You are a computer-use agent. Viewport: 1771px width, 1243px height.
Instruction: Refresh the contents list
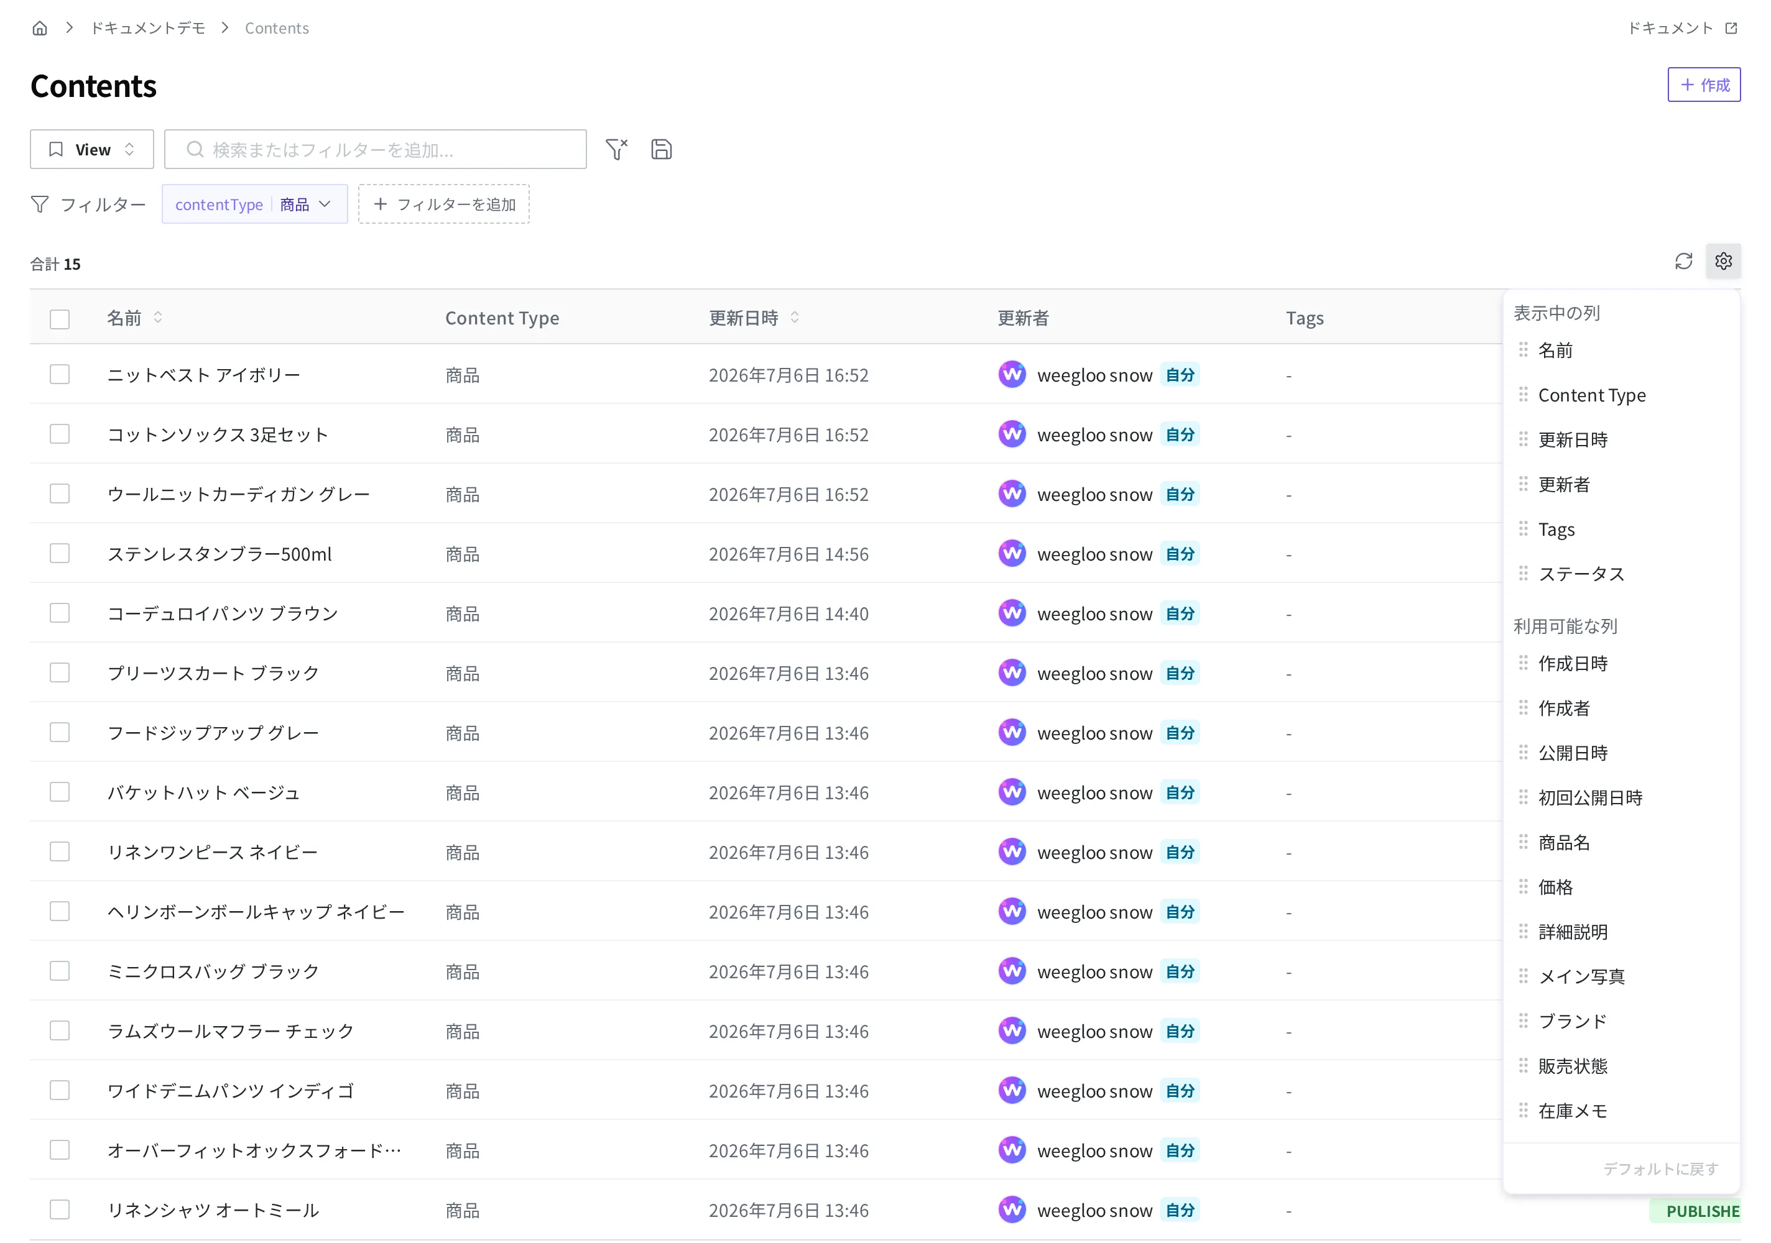(x=1683, y=262)
